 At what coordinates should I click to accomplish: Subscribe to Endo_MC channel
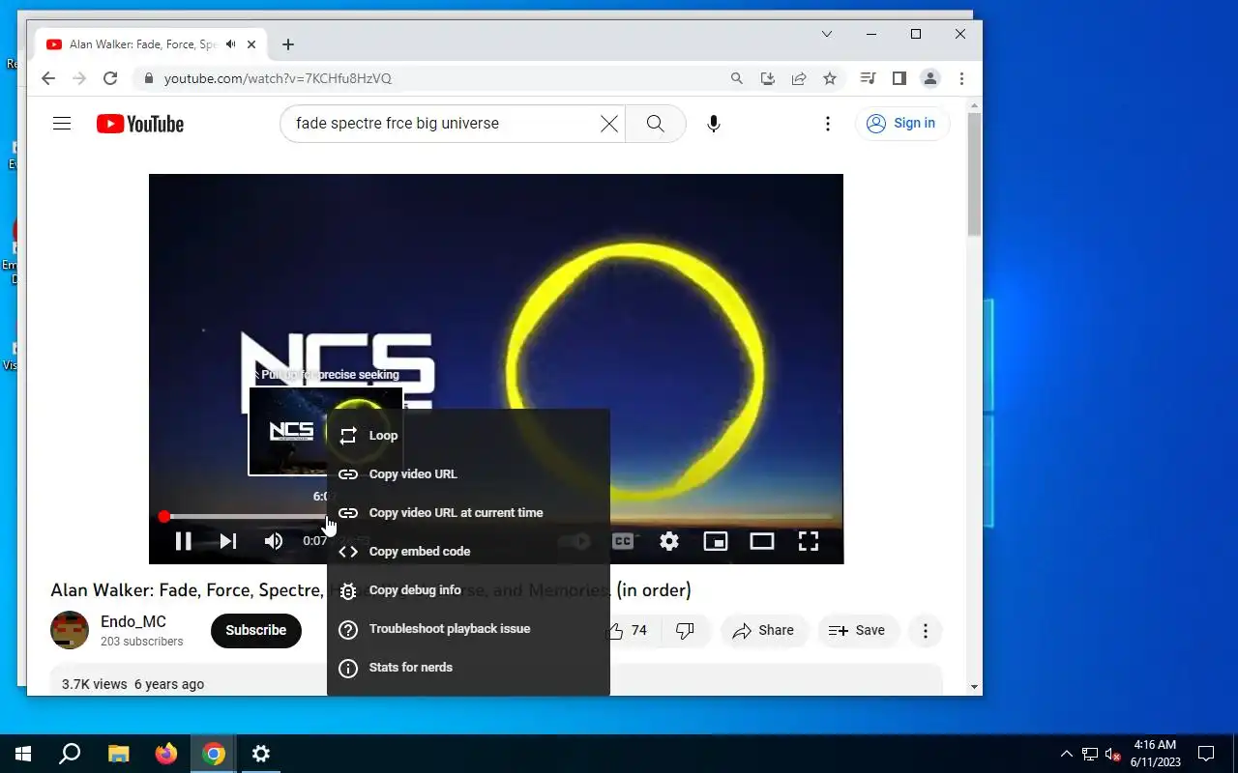pos(256,630)
